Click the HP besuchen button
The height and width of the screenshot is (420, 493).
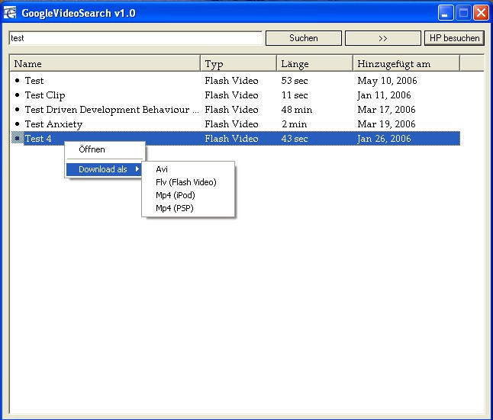point(454,38)
